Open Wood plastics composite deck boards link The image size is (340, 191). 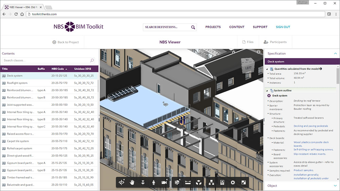[311, 144]
